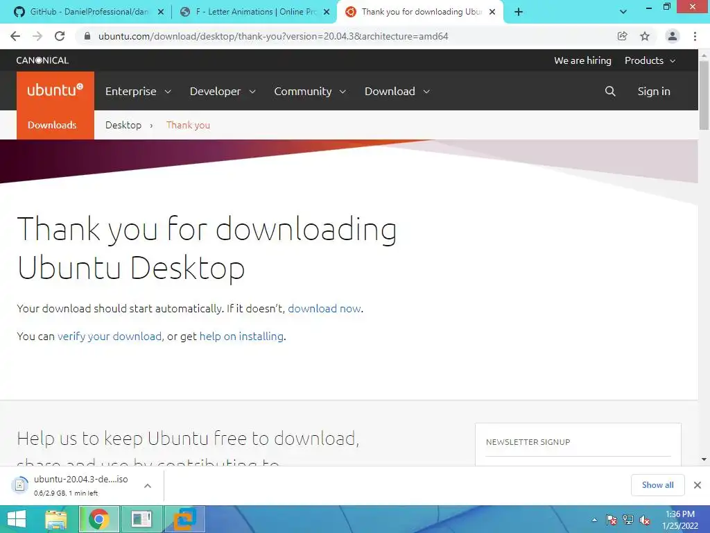Viewport: 710px width, 533px height.
Task: Open Chrome's three-dot menu
Action: pos(695,36)
